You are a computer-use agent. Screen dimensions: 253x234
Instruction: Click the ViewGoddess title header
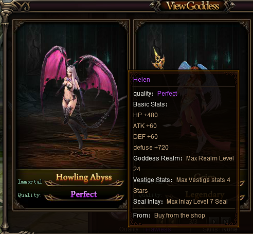(193, 6)
